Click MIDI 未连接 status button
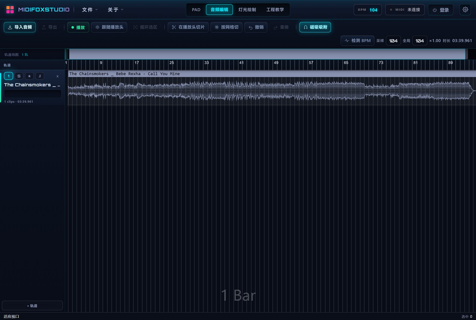Screen dimensions: 476x320 [x=405, y=10]
